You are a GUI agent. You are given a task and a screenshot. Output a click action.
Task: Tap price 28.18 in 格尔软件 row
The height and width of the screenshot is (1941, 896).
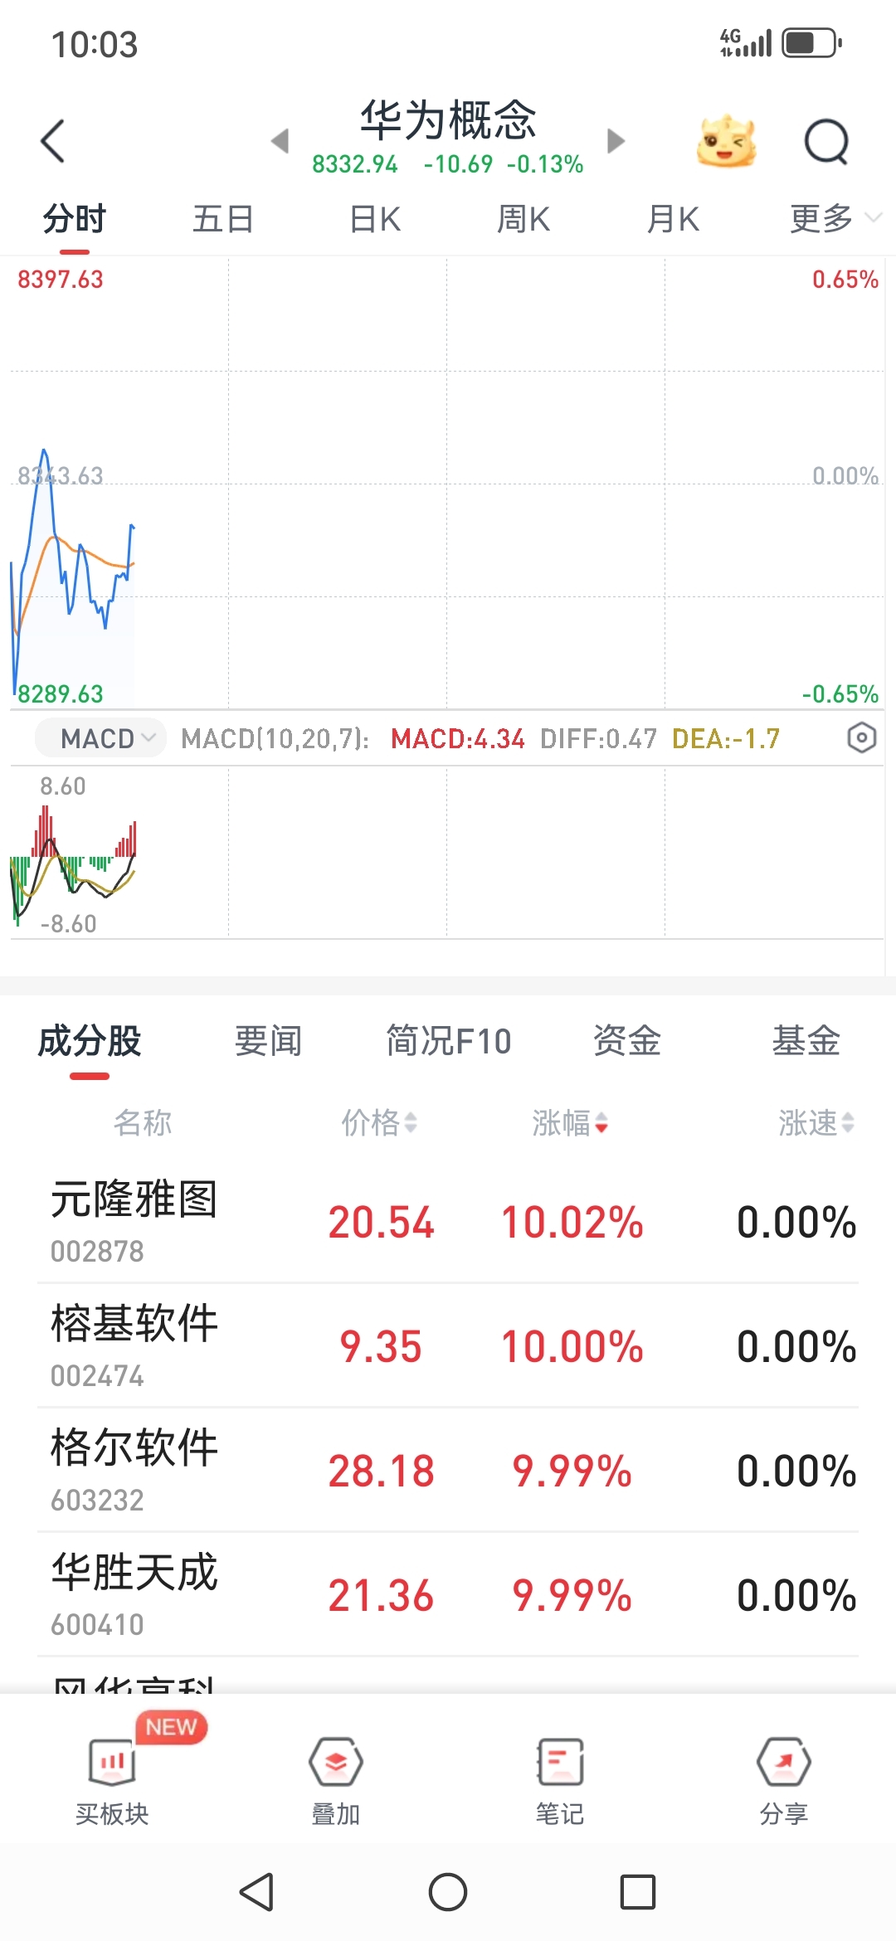pos(381,1472)
